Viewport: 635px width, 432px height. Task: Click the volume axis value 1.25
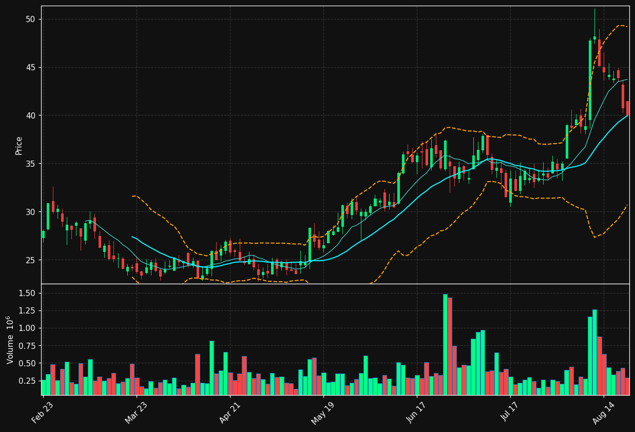(28, 310)
